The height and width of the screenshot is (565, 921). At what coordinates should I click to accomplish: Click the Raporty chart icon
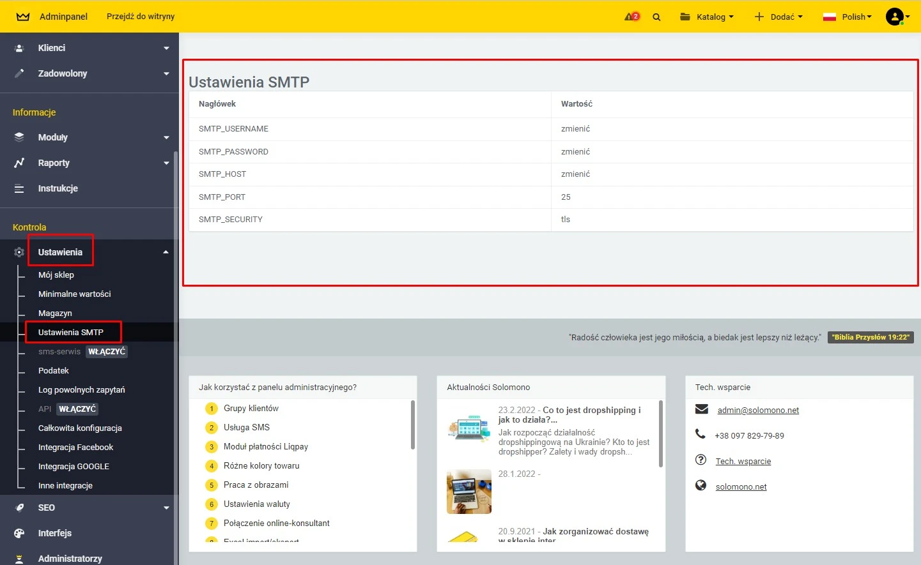(x=19, y=163)
